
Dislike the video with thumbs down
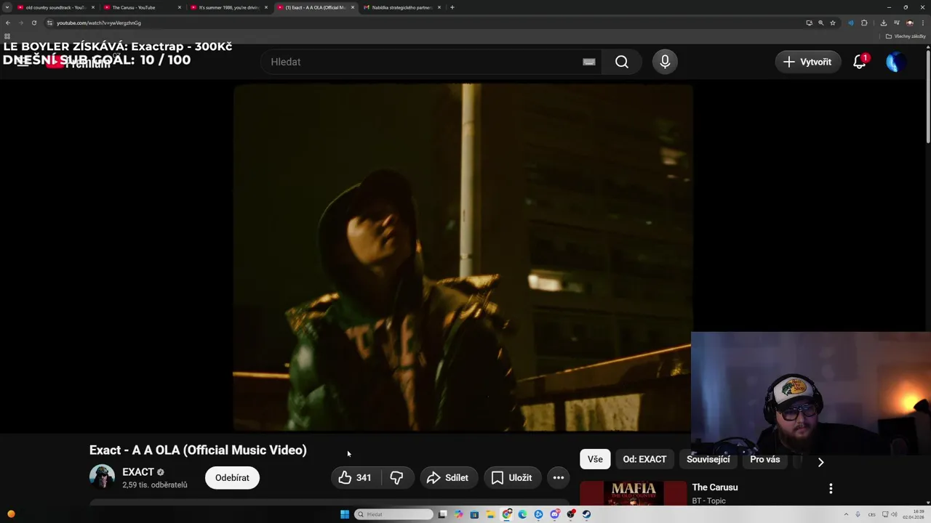[x=396, y=477]
